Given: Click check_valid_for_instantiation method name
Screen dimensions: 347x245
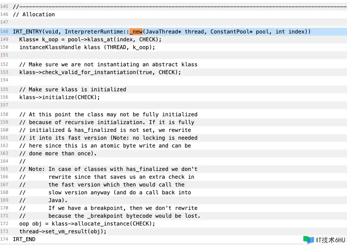Looking at the screenshot, I should tap(89, 72).
